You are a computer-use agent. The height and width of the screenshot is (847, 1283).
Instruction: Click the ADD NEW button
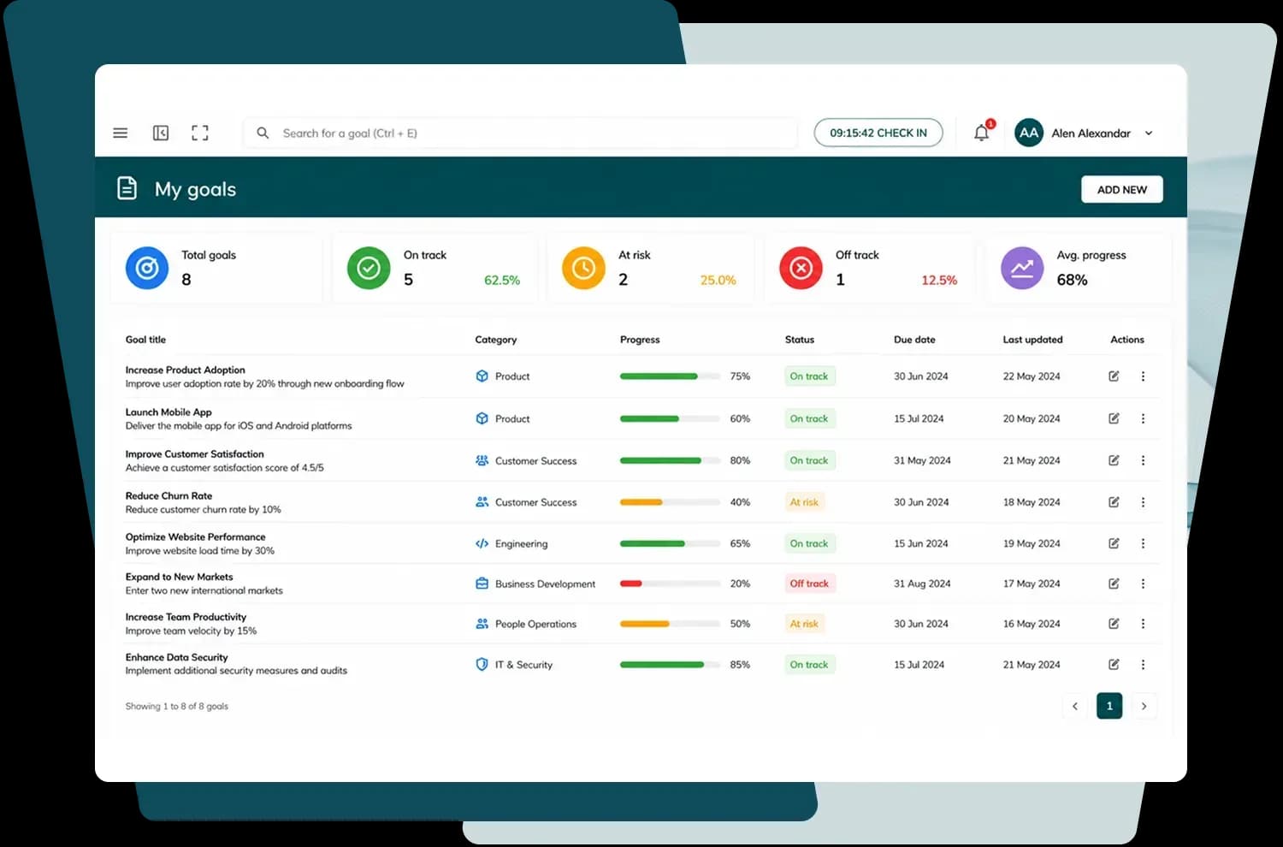tap(1122, 190)
